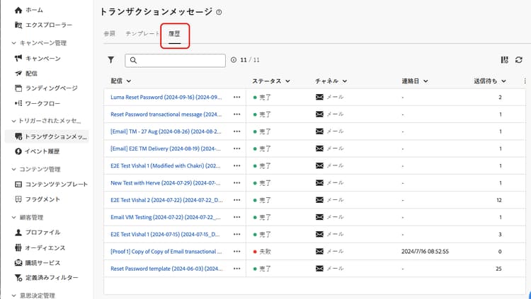Click the 2024/7/16 08:52:55 contact date cell
The height and width of the screenshot is (299, 531).
(425, 252)
